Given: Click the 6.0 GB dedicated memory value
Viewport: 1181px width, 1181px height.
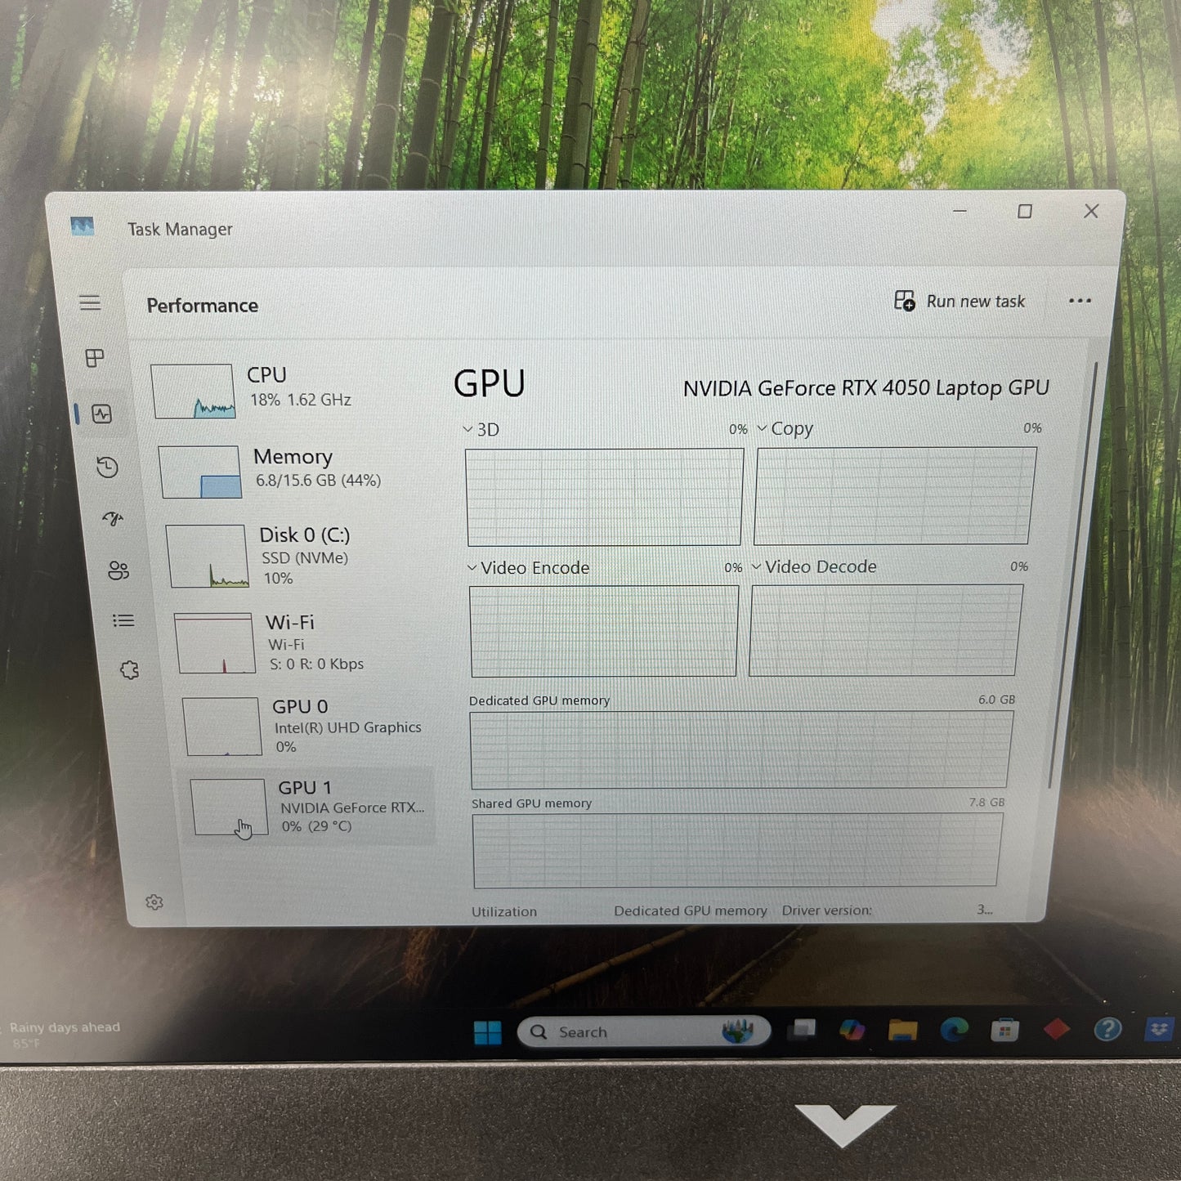Looking at the screenshot, I should [996, 700].
